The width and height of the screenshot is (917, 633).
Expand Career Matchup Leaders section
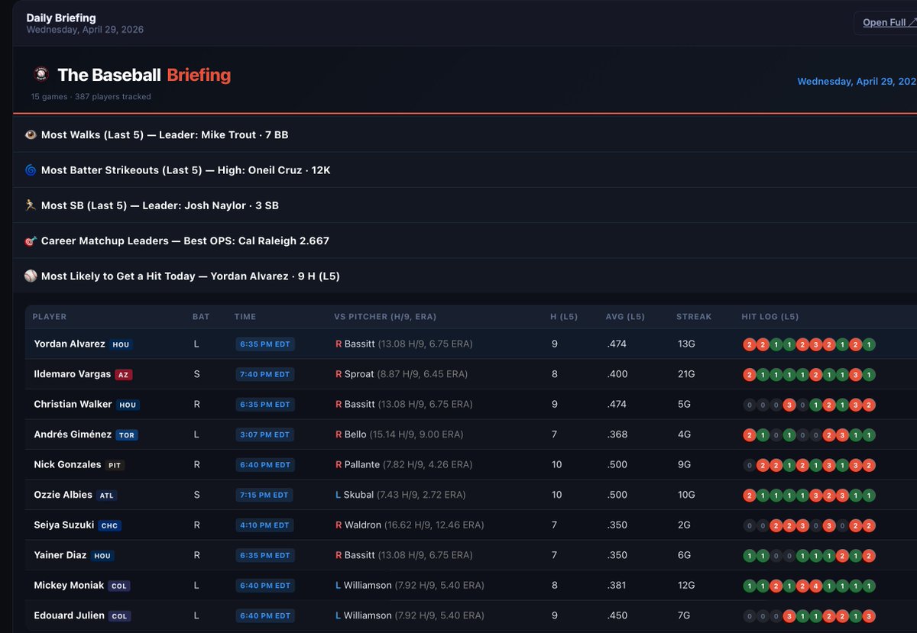click(465, 241)
